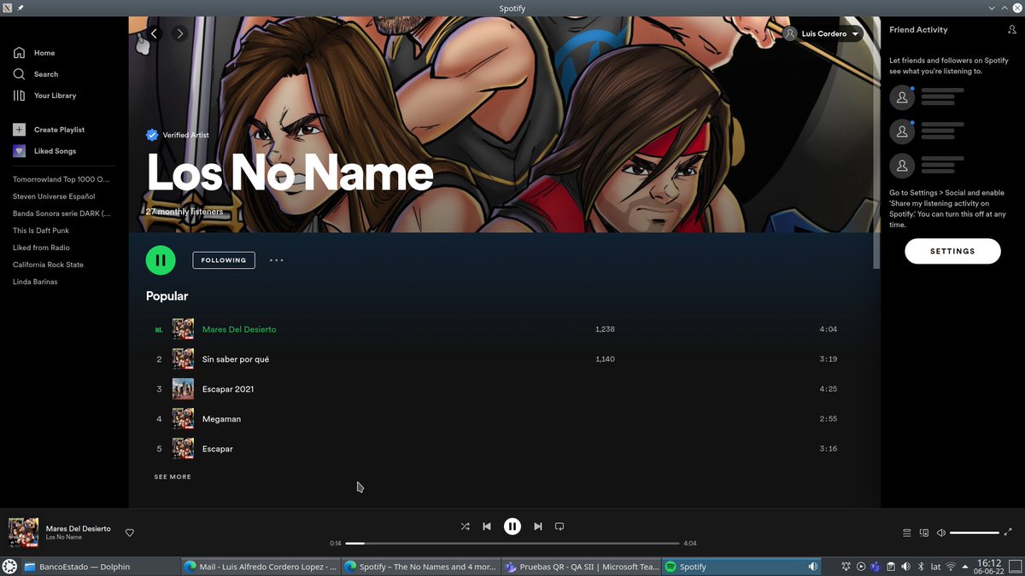Open the system tray volume icon

tap(905, 567)
